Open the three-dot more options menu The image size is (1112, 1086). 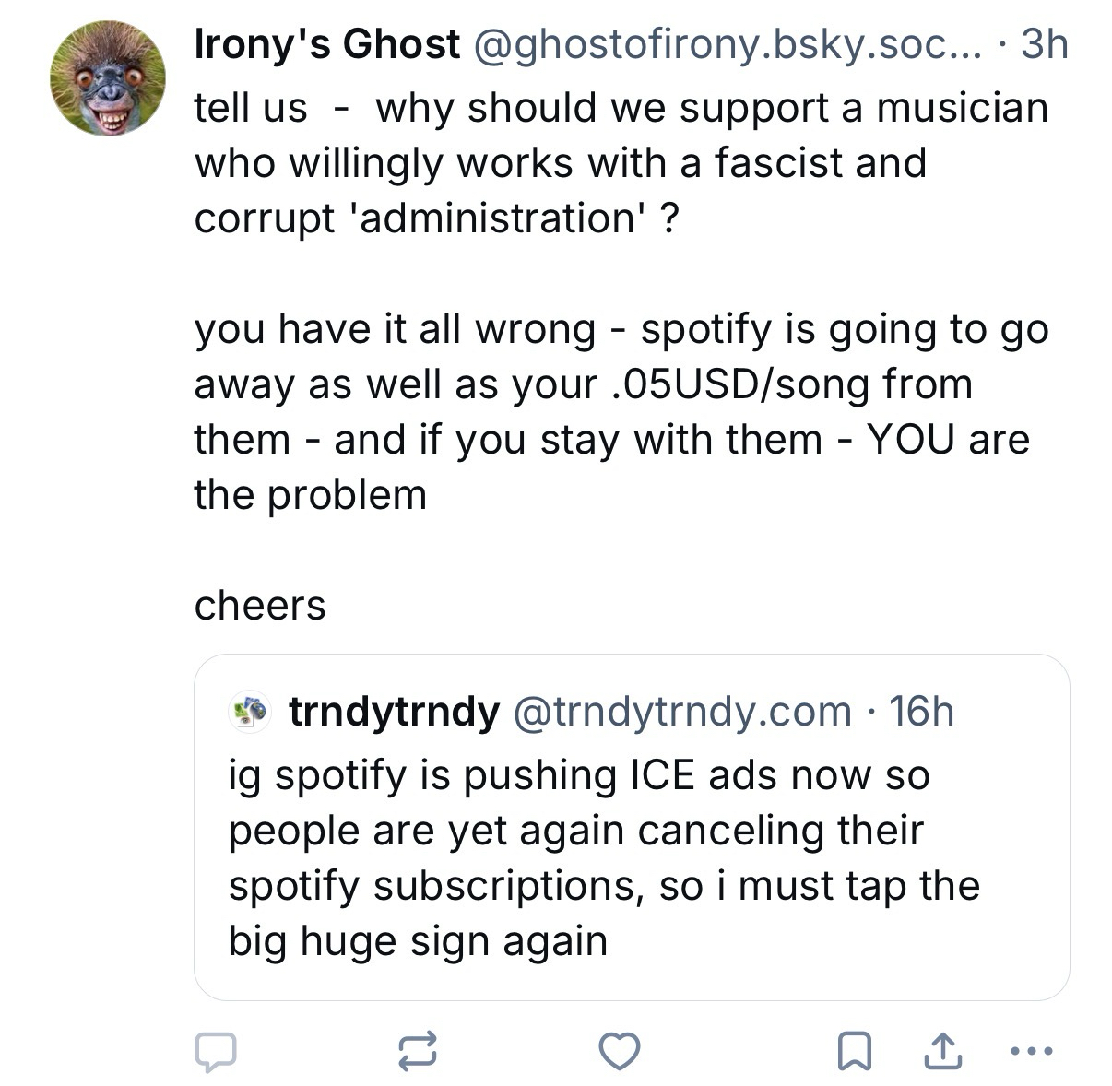point(1030,1051)
